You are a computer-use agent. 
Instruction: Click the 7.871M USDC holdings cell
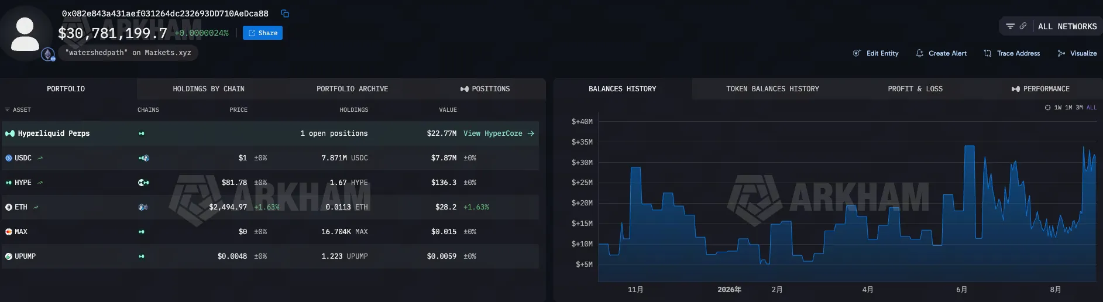click(345, 158)
